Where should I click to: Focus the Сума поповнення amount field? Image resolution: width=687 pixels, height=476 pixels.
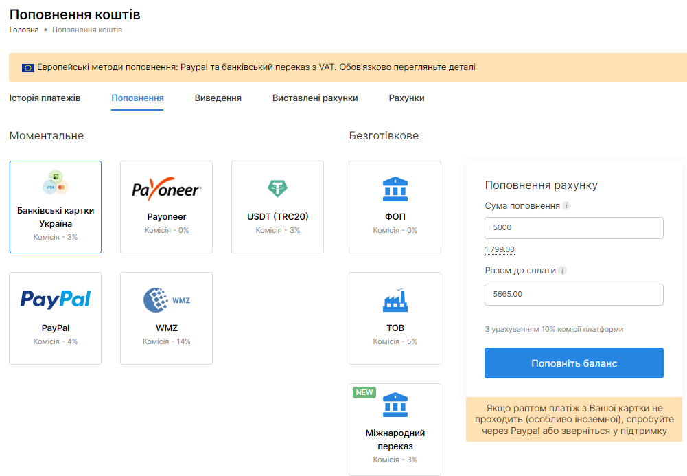click(574, 228)
